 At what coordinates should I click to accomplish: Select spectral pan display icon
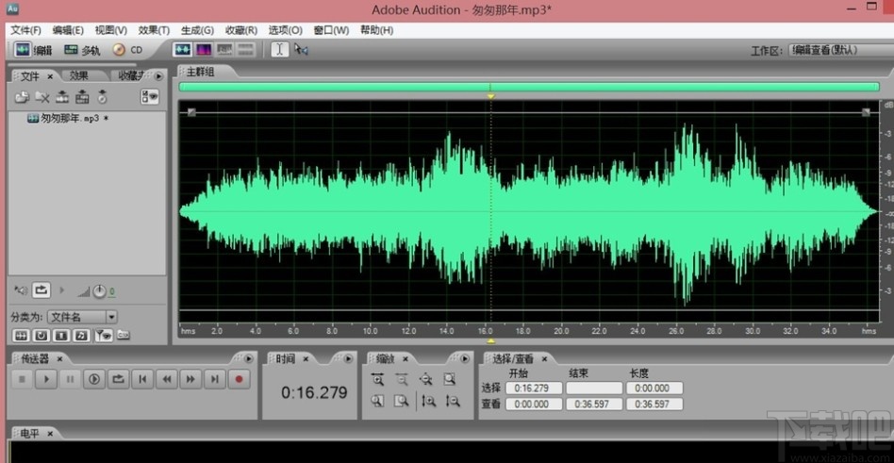[224, 50]
